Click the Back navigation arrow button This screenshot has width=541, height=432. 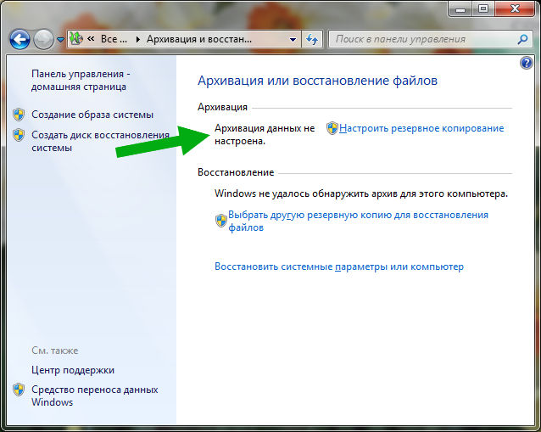pos(20,39)
